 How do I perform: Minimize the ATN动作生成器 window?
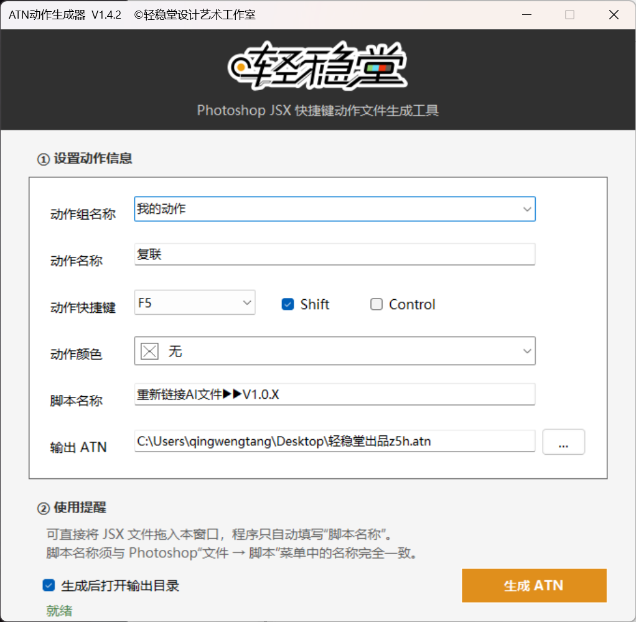[x=527, y=15]
